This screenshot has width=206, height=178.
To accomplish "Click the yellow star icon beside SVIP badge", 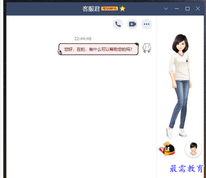I will pyautogui.click(x=123, y=9).
